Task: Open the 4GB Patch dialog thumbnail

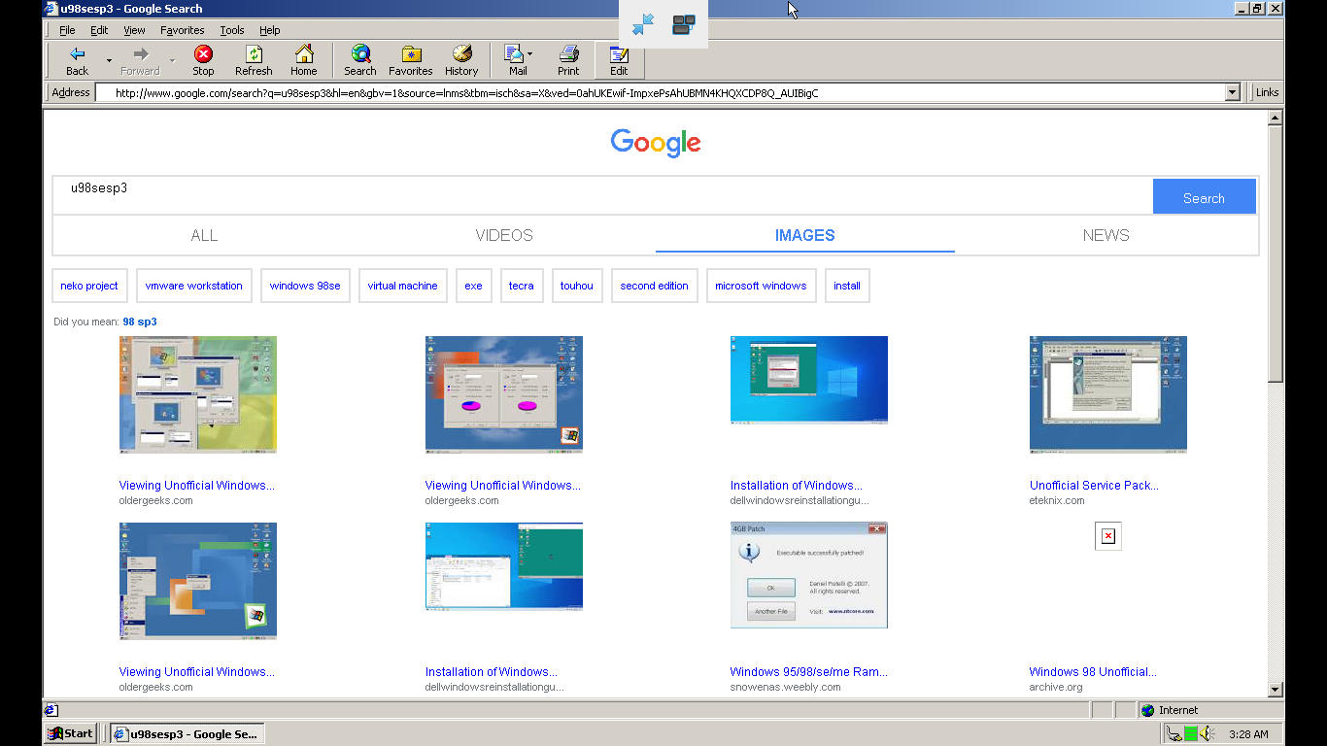Action: click(x=809, y=575)
